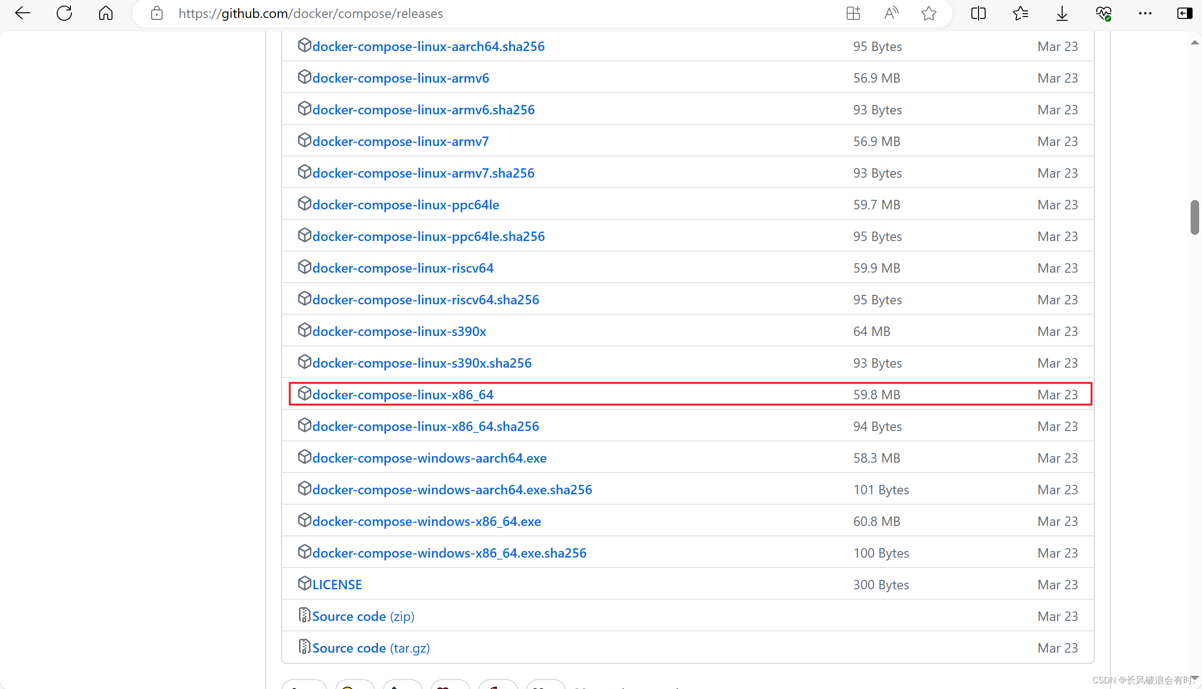The height and width of the screenshot is (689, 1202).
Task: Click the browser back arrow
Action: (22, 13)
